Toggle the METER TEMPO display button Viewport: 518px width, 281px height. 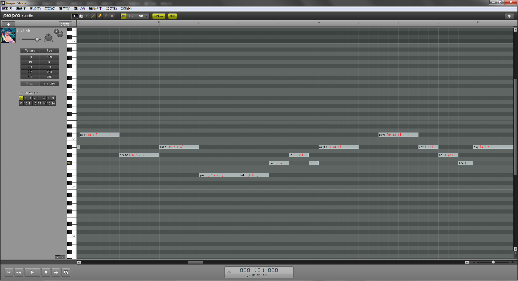tap(65, 24)
